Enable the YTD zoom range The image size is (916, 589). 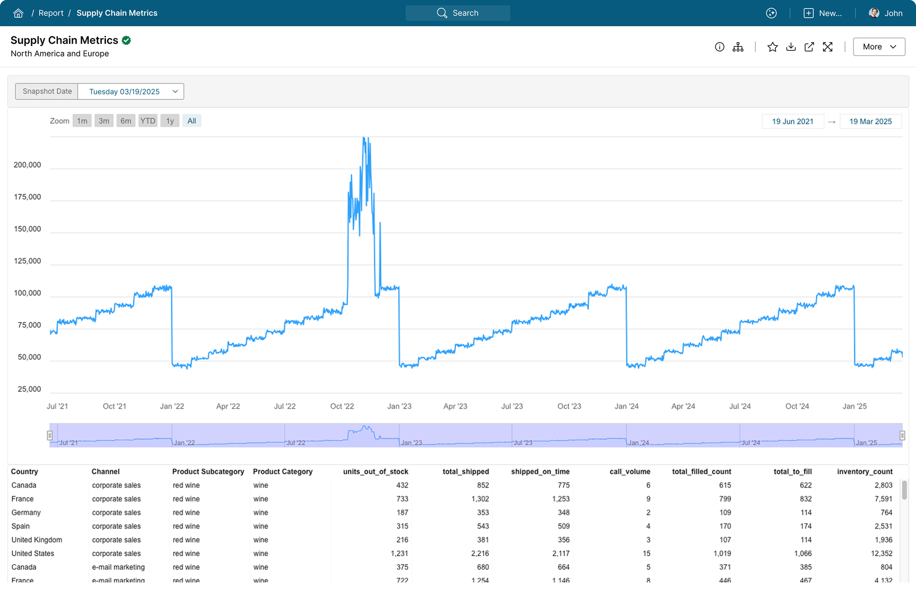[x=148, y=121]
